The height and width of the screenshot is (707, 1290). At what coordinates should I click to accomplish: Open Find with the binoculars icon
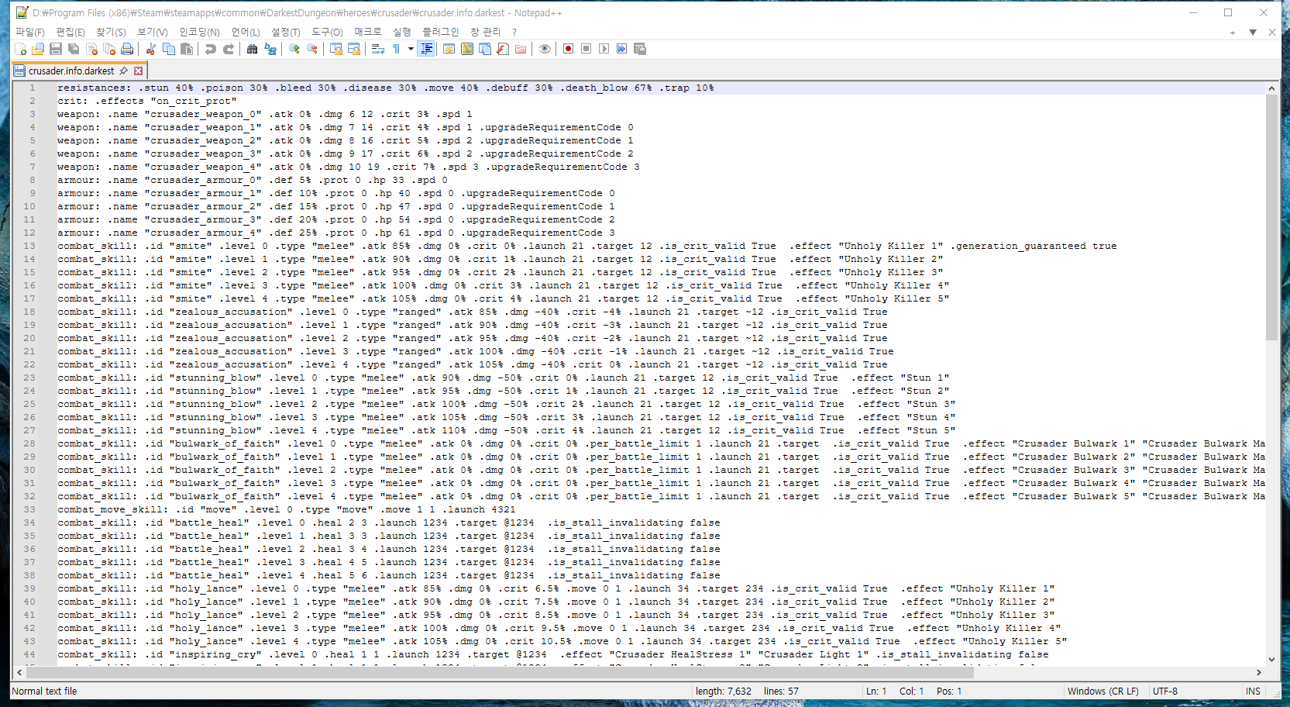(252, 49)
